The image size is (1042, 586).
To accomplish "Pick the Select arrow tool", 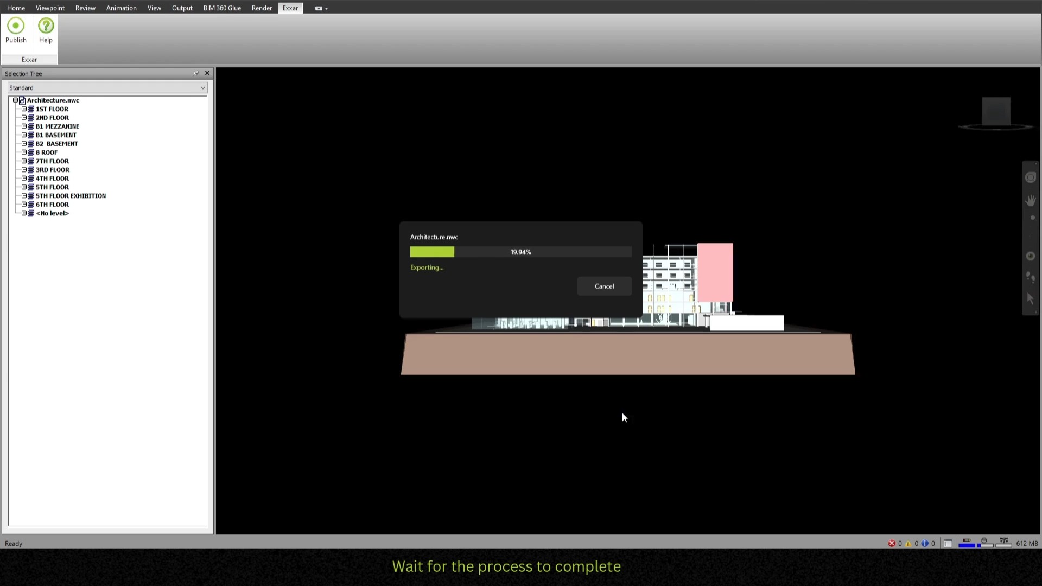I will [x=1031, y=298].
